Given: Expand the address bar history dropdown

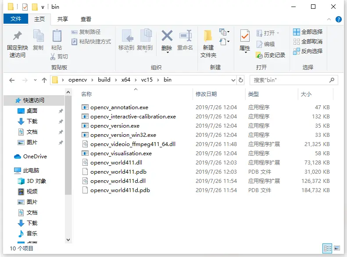Looking at the screenshot, I should click(x=233, y=80).
